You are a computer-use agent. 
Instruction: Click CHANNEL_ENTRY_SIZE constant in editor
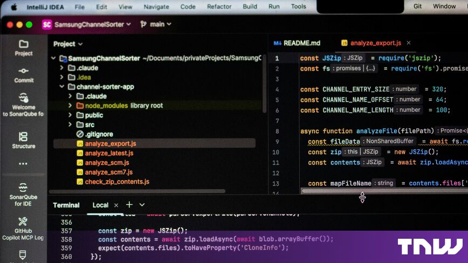click(x=356, y=89)
